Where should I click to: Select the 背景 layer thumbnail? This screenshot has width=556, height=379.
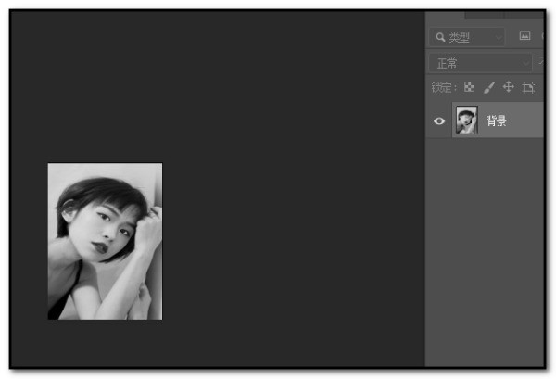pyautogui.click(x=467, y=120)
